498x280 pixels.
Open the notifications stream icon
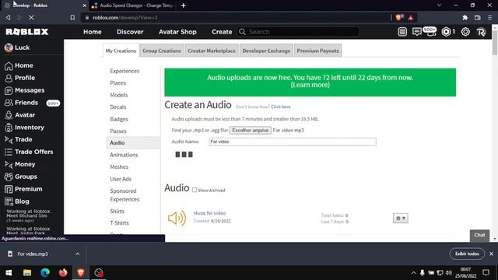[x=402, y=32]
